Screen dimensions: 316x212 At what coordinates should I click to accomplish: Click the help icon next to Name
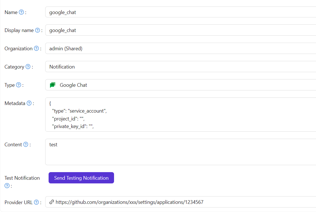(21, 12)
